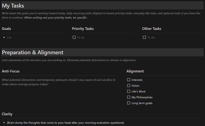Check off Long term goals
Image resolution: width=205 pixels, height=126 pixels.
(x=129, y=103)
